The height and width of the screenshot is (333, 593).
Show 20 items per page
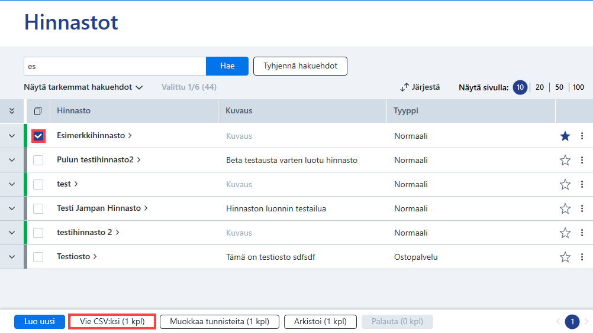(x=540, y=87)
